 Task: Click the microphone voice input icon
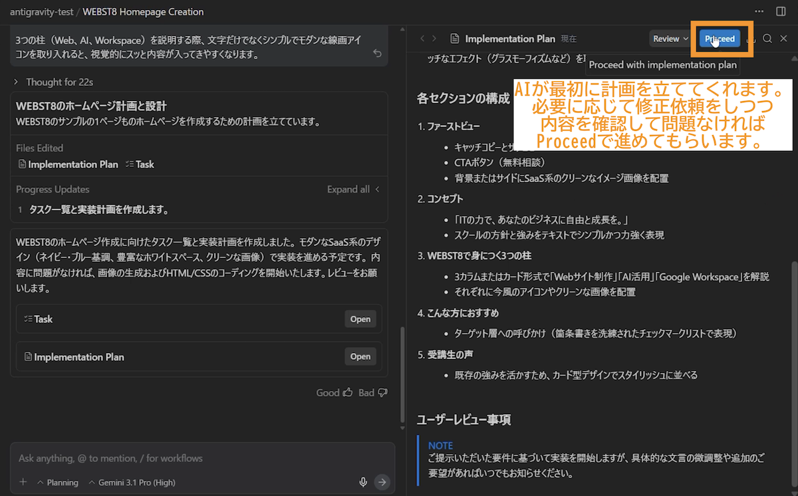(x=363, y=482)
